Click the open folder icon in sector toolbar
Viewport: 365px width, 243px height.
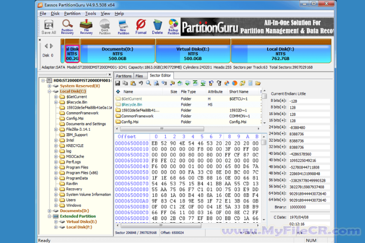pos(258,83)
